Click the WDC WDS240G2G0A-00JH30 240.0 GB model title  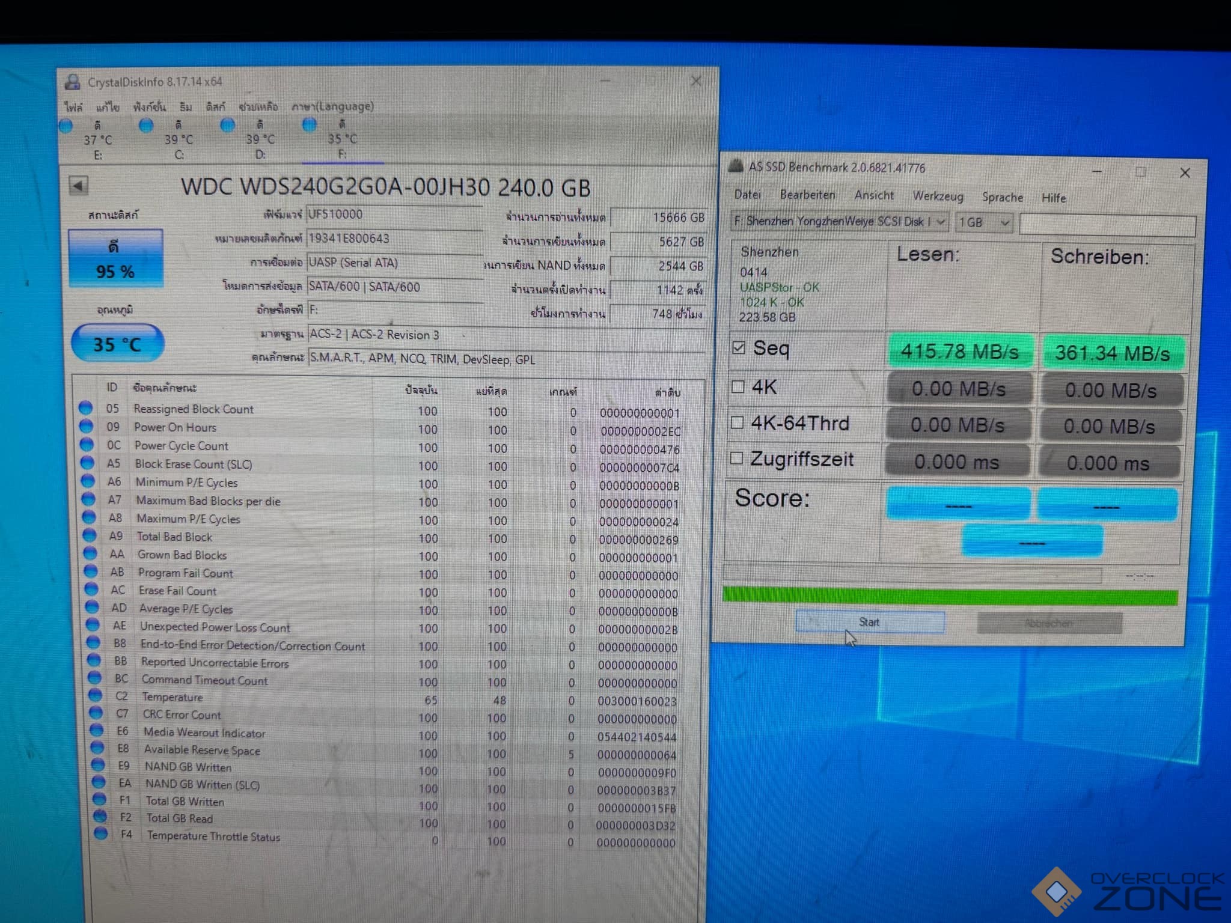pyautogui.click(x=385, y=187)
